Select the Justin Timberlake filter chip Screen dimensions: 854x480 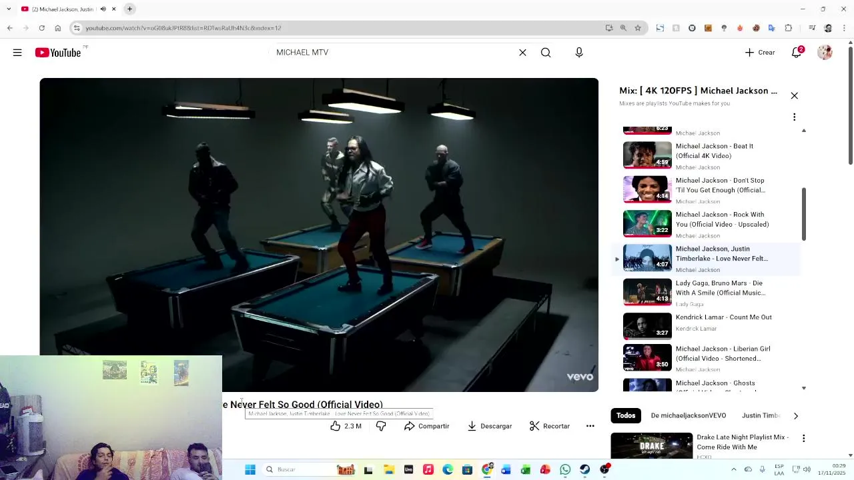click(761, 415)
